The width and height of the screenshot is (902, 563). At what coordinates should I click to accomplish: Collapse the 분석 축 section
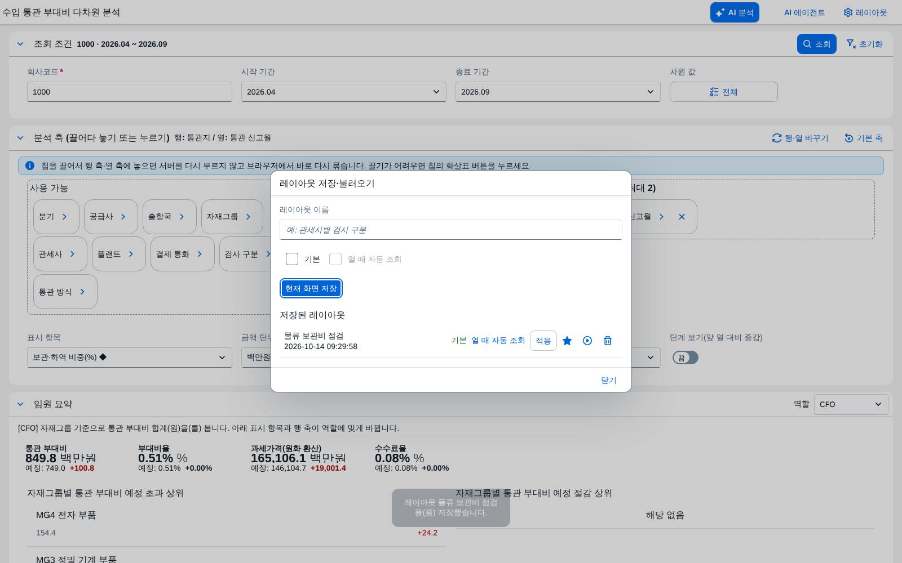click(20, 138)
